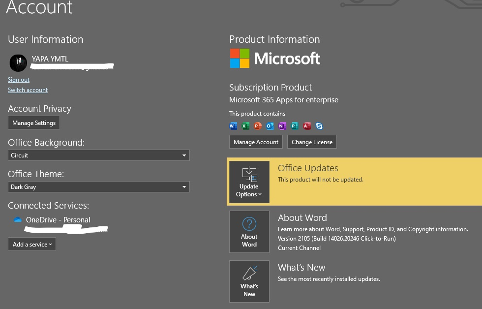Viewport: 482px width, 309px height.
Task: Expand the Office Background dropdown
Action: pos(99,155)
